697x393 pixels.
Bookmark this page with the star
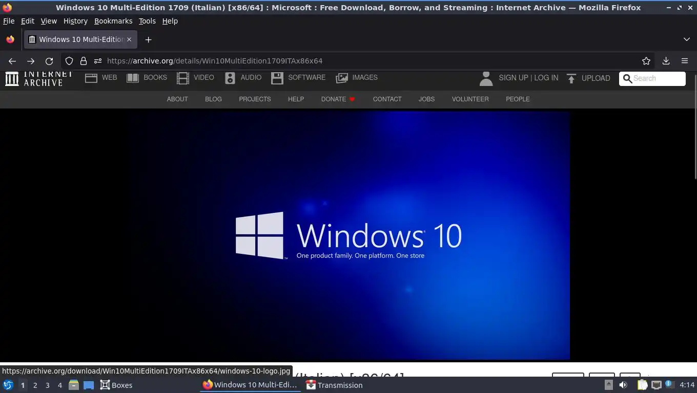646,61
